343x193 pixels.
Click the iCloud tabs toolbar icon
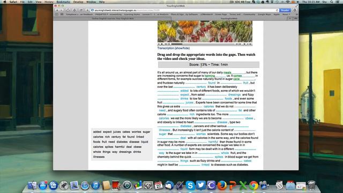[68, 10]
